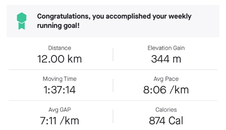
Task: Click the Avg Pace label
Action: click(166, 79)
